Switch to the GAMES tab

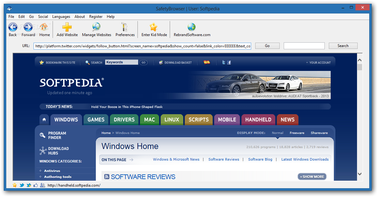[x=96, y=120]
